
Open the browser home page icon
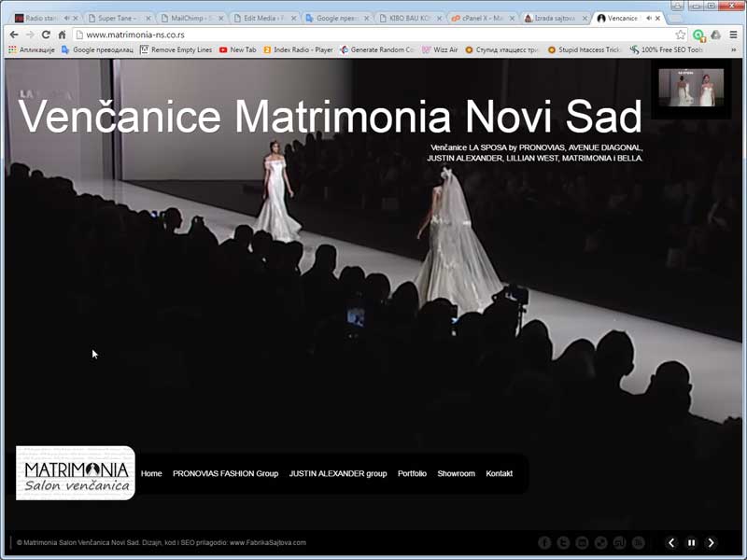point(62,35)
